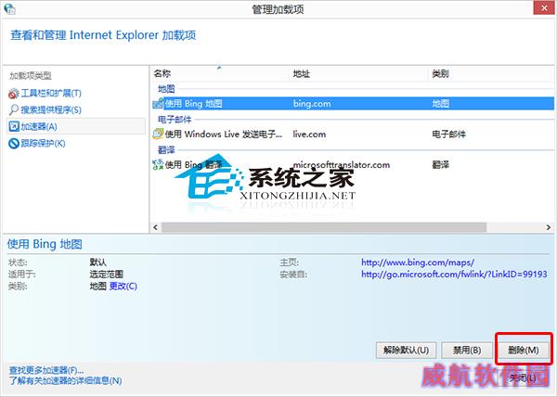Screen dimensions: 557x397
Task: Click the live.com address cell
Action: click(309, 134)
